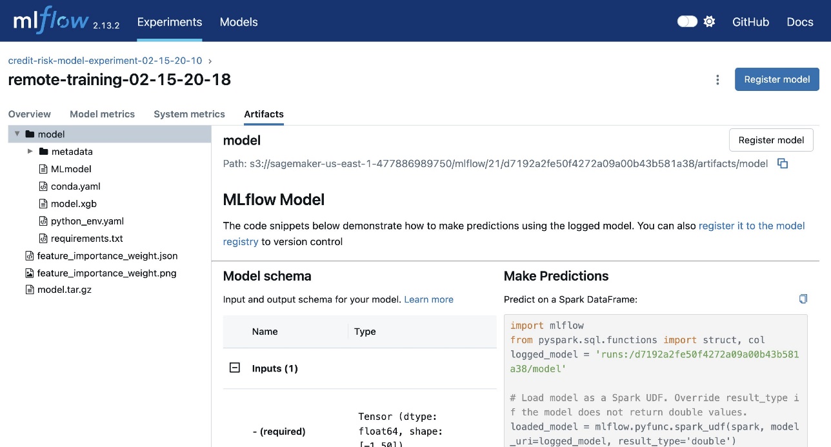Follow the Learn more schema link

428,299
